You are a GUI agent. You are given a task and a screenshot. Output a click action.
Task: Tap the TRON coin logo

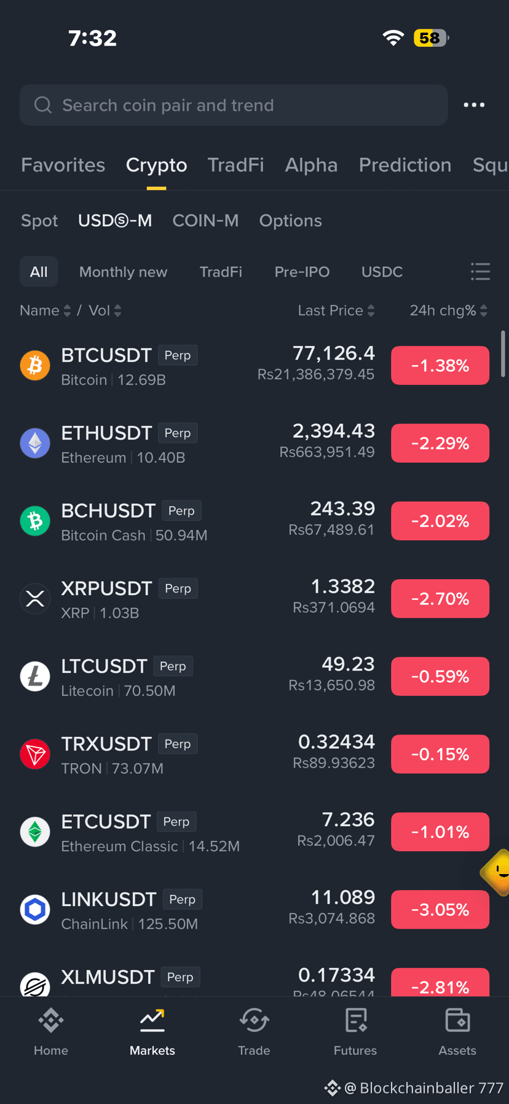[x=35, y=754]
